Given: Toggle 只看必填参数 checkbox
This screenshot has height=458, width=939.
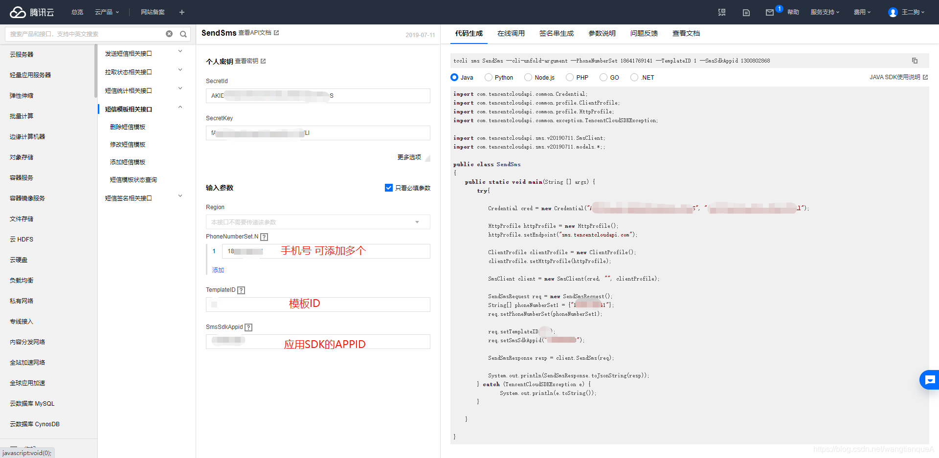Looking at the screenshot, I should (x=389, y=188).
